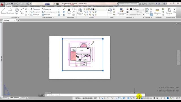Click the table icon in Аннотации panel
181x102 pixels.
click(74, 15)
